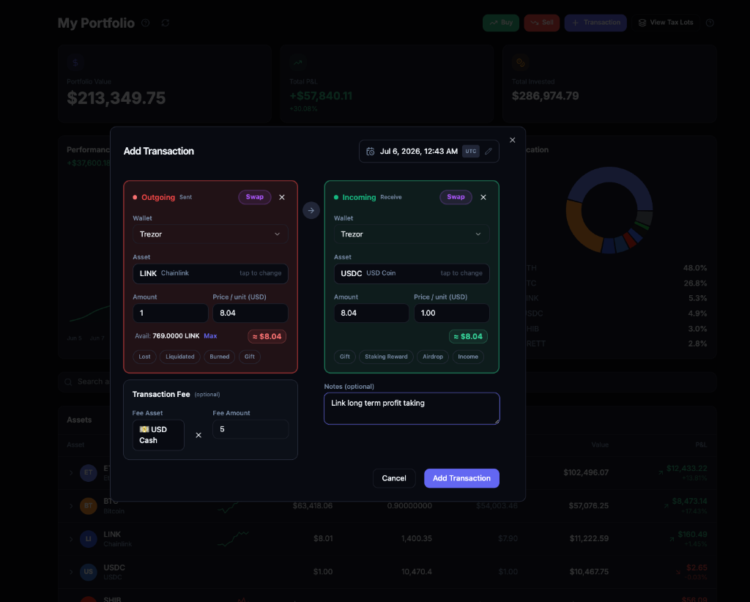This screenshot has width=750, height=602.
Task: Click the Cancel button
Action: pos(394,478)
